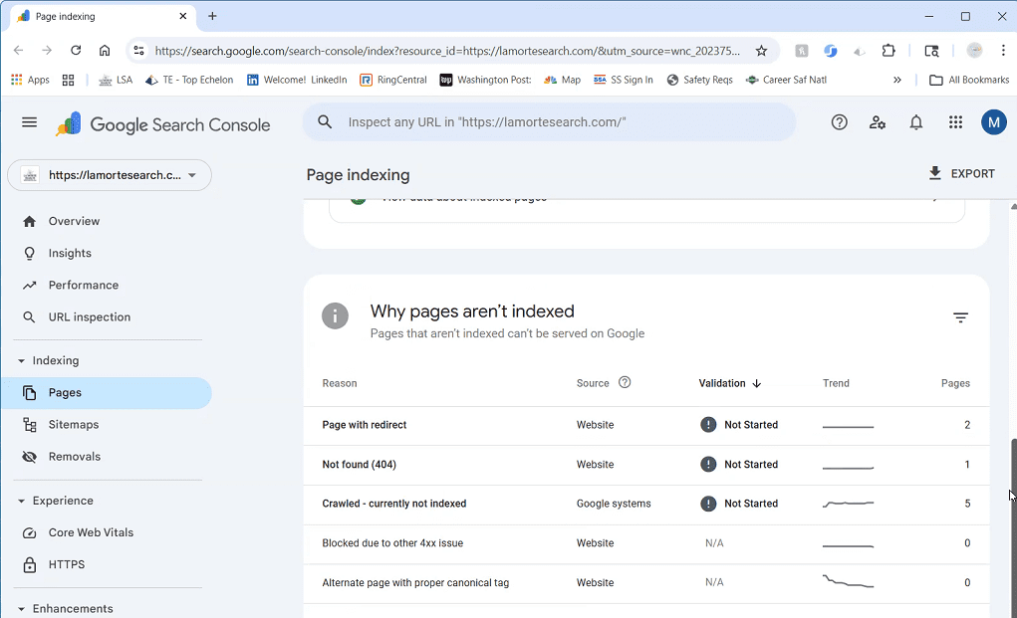Viewport: 1017px width, 618px height.
Task: Open TE - Top Echelon bookmark
Action: coord(188,80)
